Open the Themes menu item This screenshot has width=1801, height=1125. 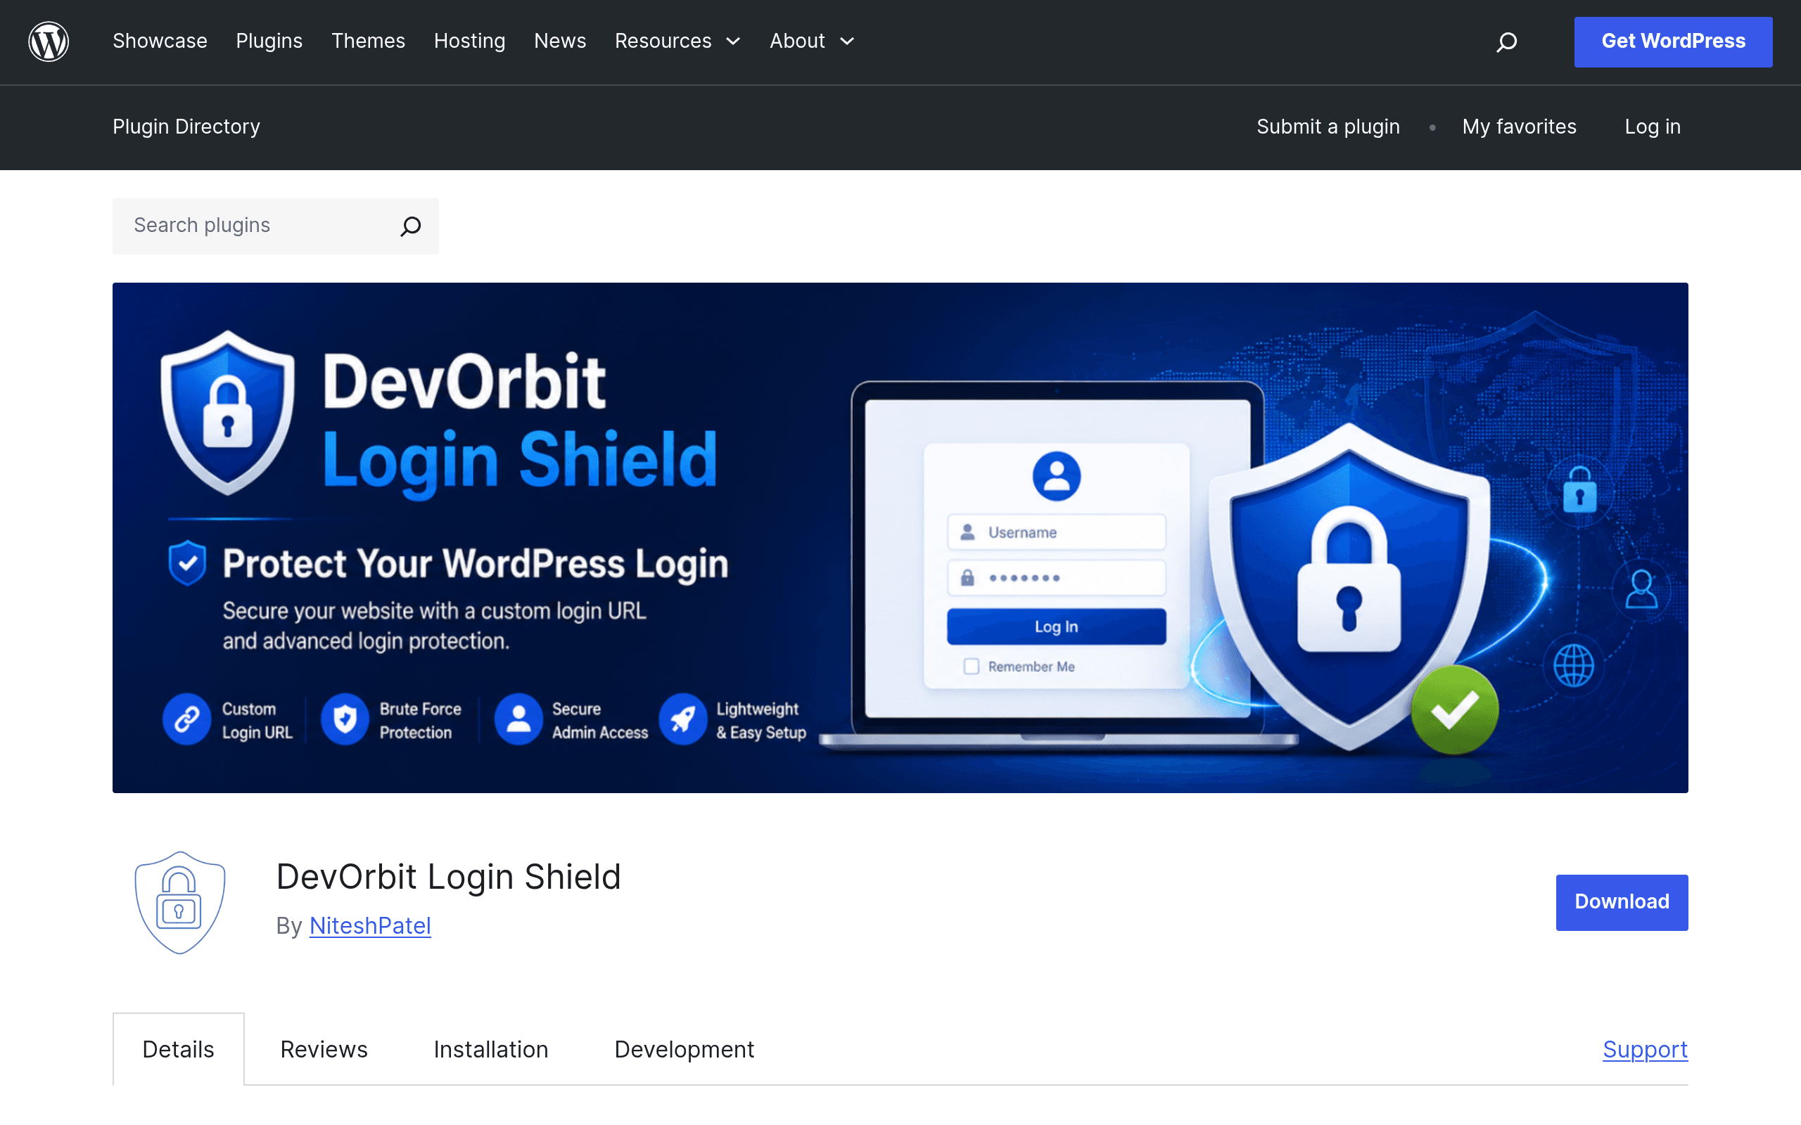[x=369, y=41]
